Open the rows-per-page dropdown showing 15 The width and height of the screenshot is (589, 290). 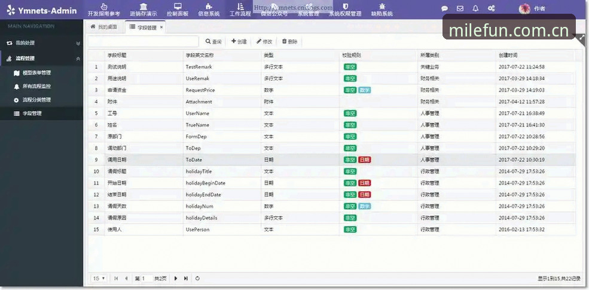point(99,279)
